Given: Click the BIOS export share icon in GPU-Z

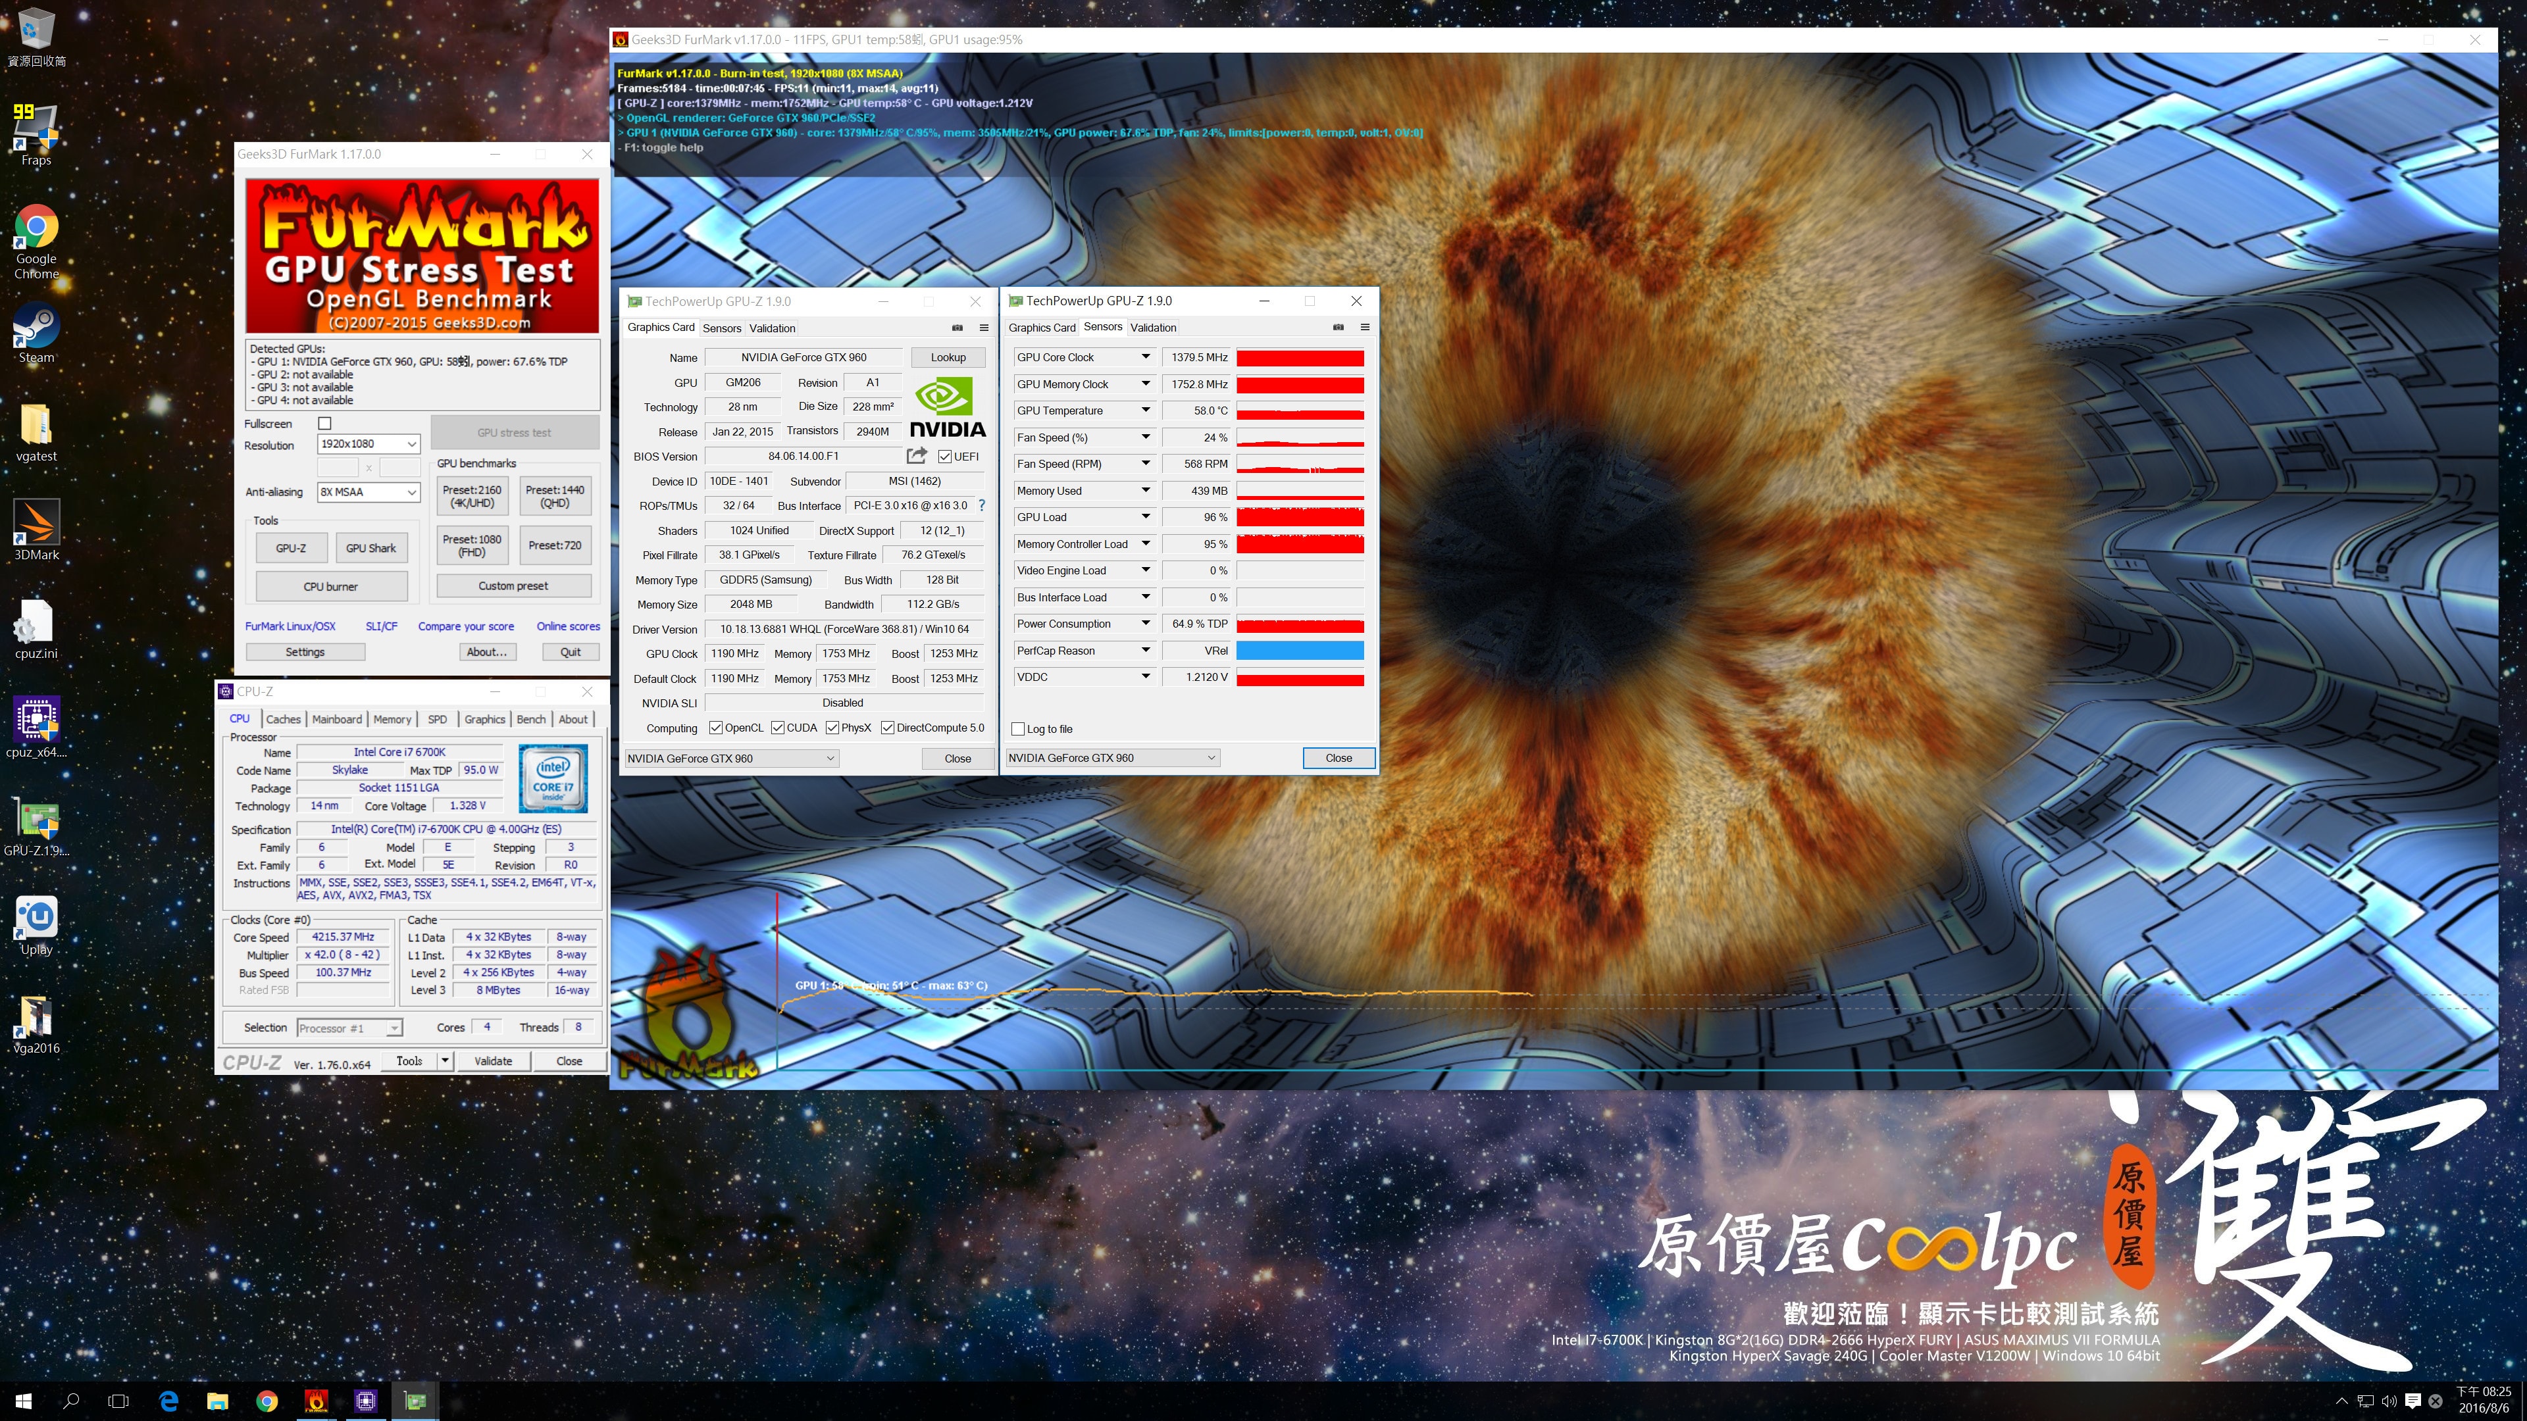Looking at the screenshot, I should click(916, 456).
